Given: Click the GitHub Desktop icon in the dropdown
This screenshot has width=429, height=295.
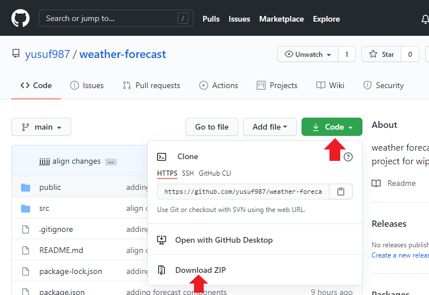Looking at the screenshot, I should (162, 240).
